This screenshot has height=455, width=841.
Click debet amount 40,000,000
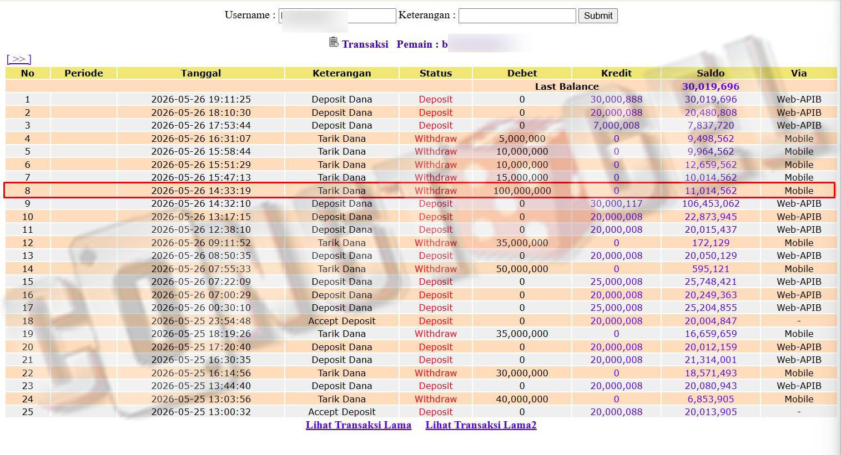[x=522, y=399]
